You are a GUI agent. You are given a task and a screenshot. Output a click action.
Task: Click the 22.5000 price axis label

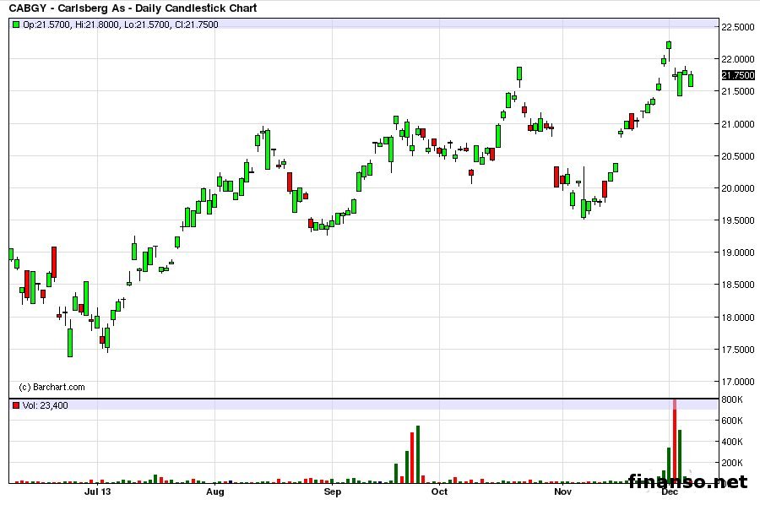737,27
